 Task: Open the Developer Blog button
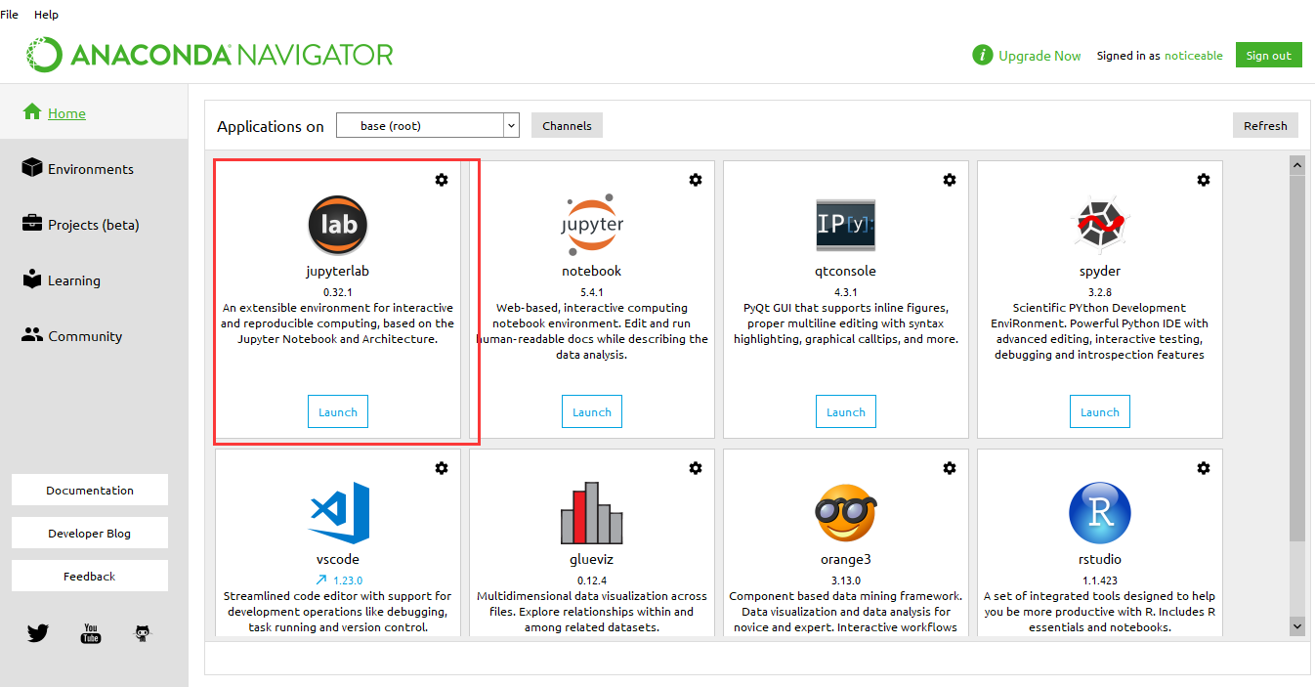(x=90, y=533)
